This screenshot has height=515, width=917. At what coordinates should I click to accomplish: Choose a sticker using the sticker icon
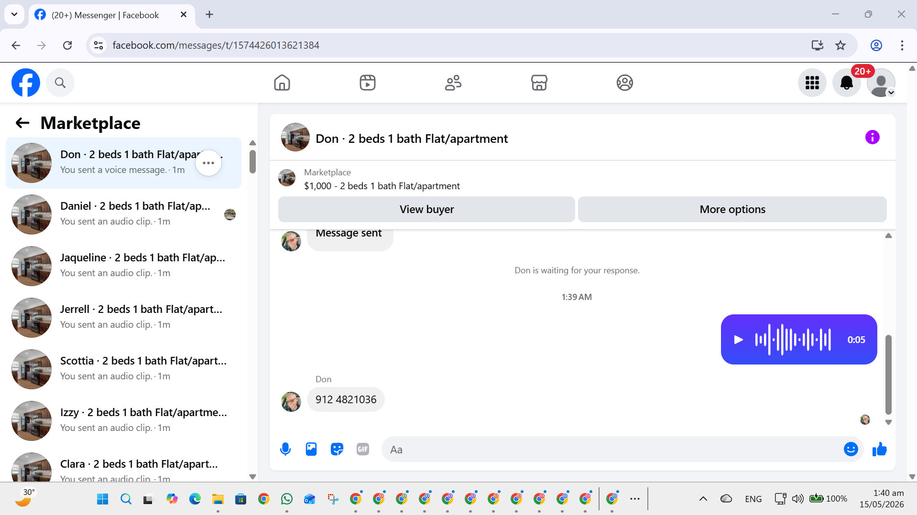click(337, 449)
